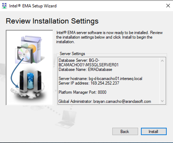Viewport: 173px width, 143px height.
Task: Close the Intel EMA Setup Wizard window
Action: pos(168,6)
